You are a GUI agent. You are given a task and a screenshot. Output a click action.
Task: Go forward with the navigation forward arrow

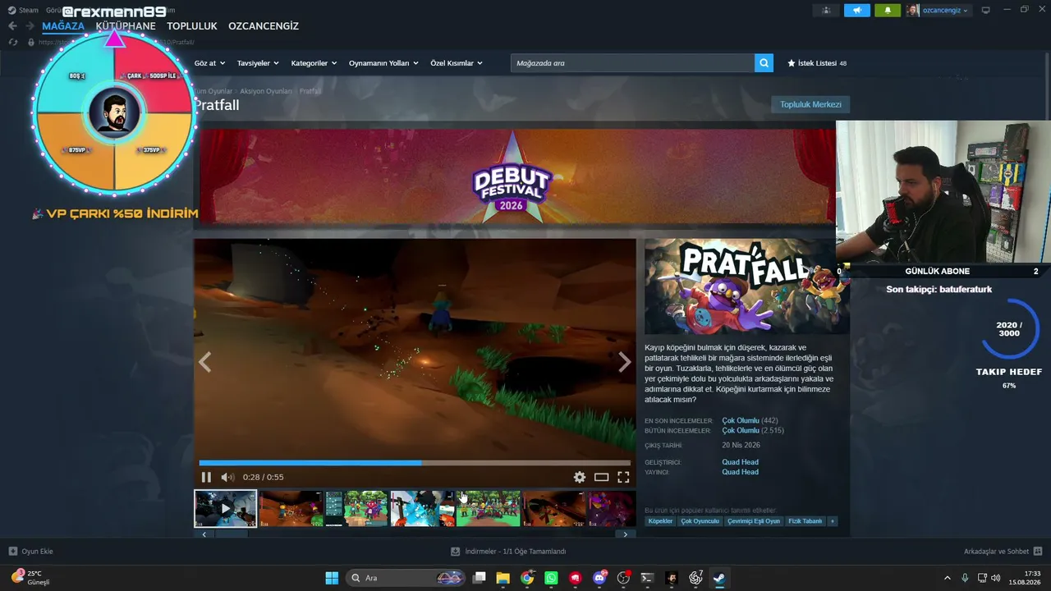[x=30, y=26]
